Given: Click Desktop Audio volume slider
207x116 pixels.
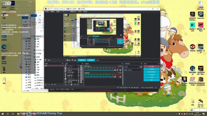Looking at the screenshot, I should coord(100,77).
